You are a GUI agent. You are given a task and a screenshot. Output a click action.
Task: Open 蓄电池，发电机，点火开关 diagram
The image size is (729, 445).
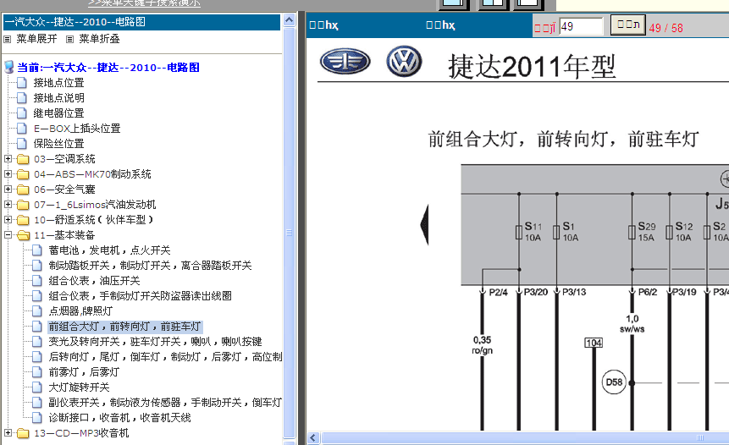pos(110,250)
